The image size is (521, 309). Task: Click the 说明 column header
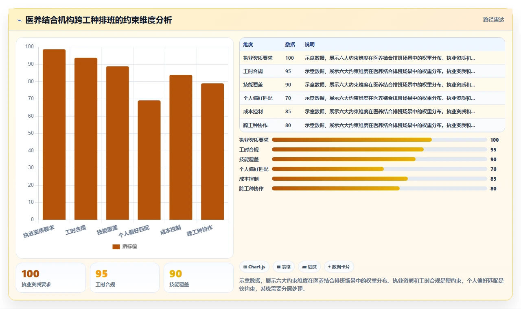[310, 45]
